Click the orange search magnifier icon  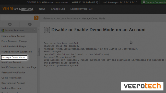click(x=36, y=18)
